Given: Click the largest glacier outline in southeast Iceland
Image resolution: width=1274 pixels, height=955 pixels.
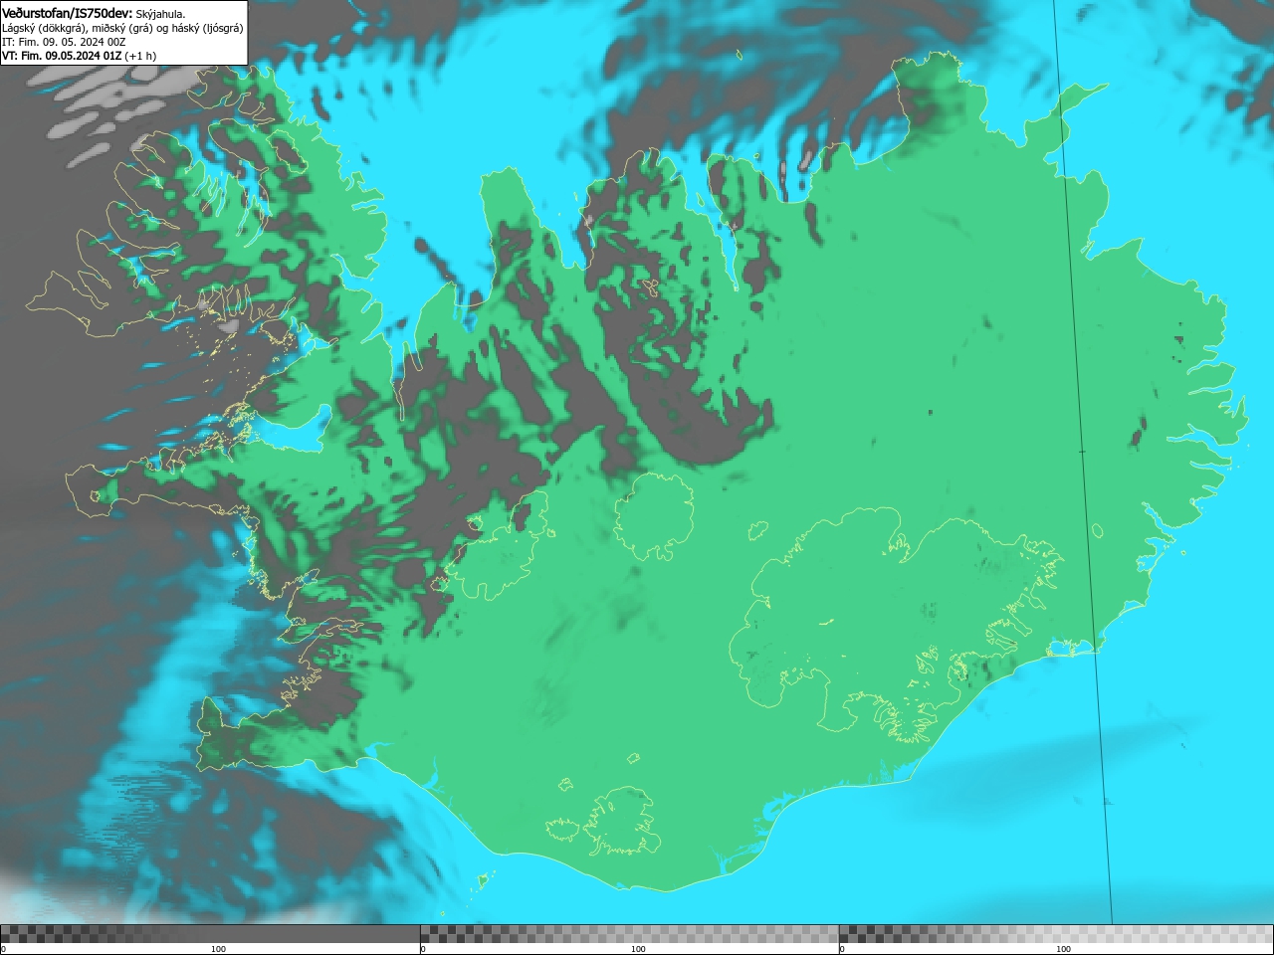Looking at the screenshot, I should 896,625.
